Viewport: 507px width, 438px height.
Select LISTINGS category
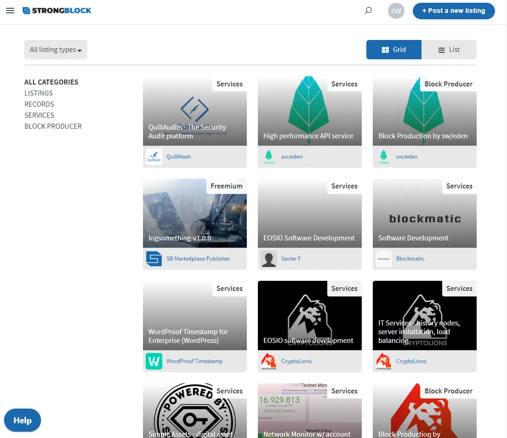click(x=39, y=93)
